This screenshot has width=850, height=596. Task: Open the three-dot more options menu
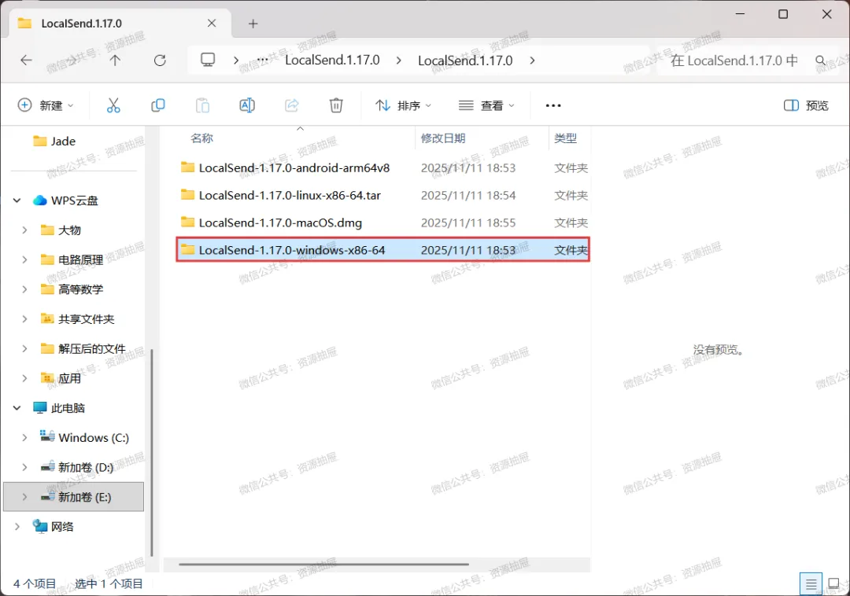pos(553,105)
